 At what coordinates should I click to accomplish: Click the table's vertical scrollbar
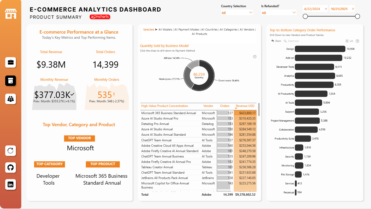(259, 110)
